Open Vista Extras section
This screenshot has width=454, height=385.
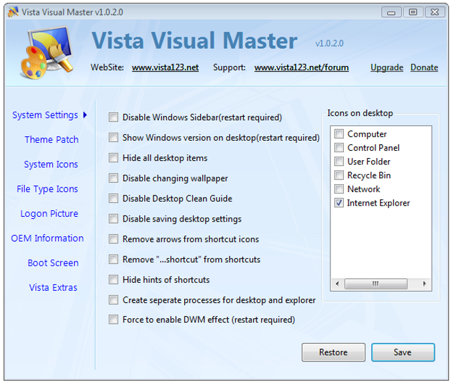pyautogui.click(x=53, y=288)
